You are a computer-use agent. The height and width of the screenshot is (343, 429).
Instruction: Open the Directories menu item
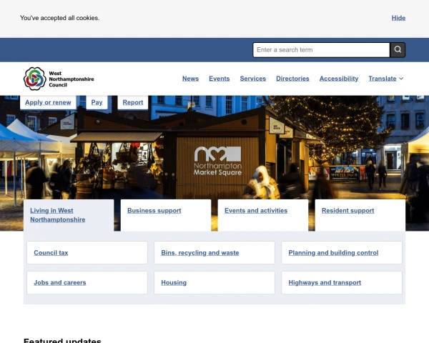pos(292,79)
